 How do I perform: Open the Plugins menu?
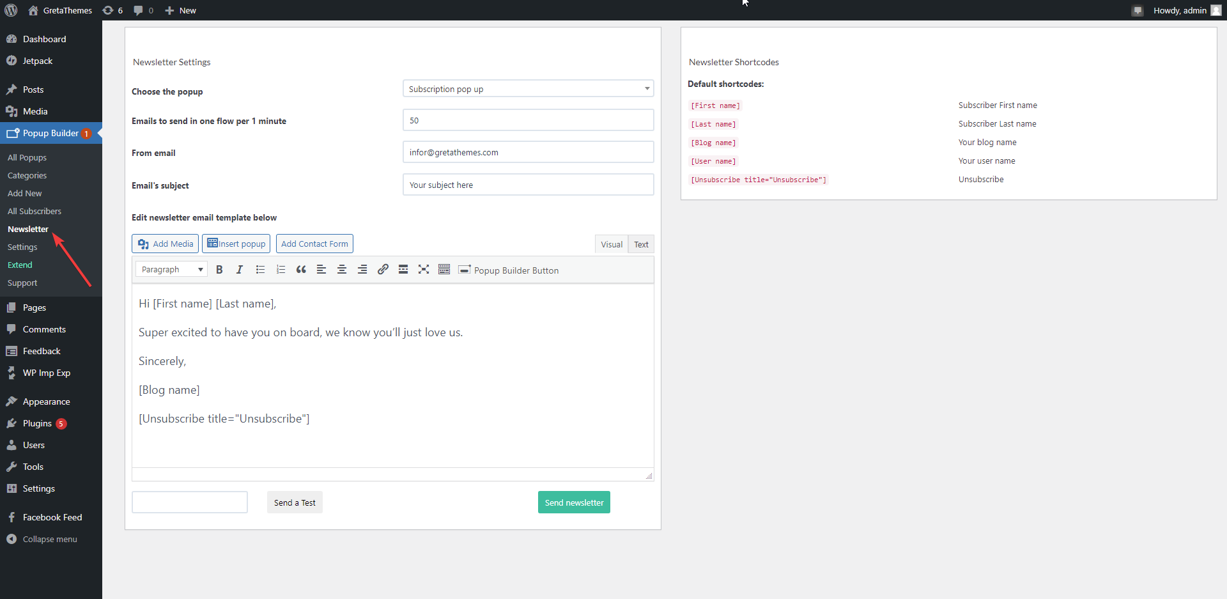pos(51,423)
